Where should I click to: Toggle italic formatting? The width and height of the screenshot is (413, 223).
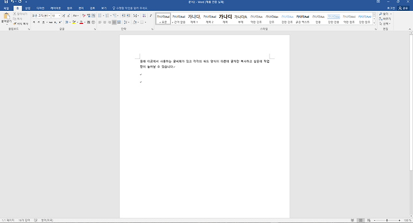pyautogui.click(x=38, y=22)
